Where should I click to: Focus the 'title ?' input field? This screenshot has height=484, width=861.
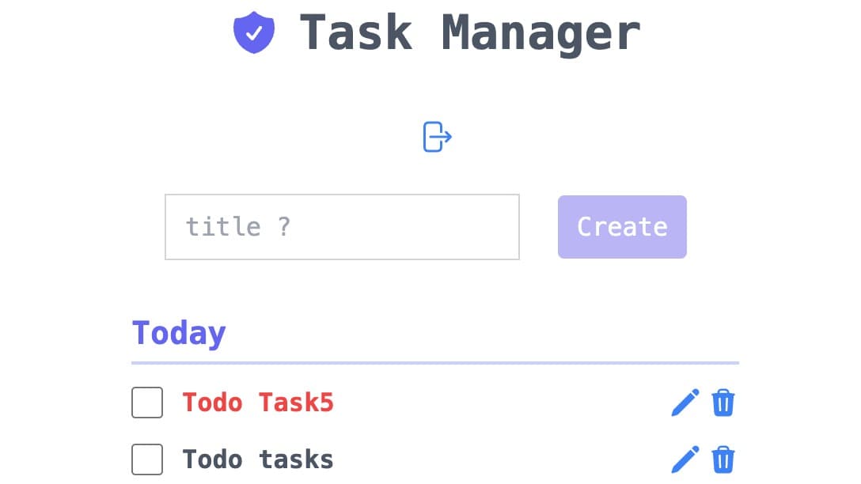pyautogui.click(x=342, y=227)
